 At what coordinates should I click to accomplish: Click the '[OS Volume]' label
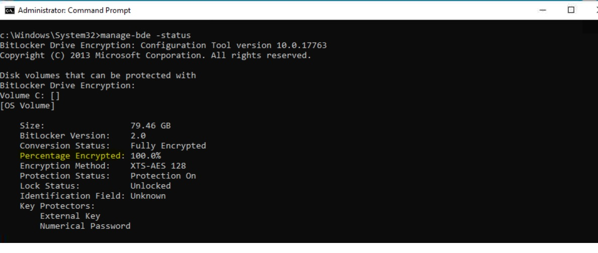tap(27, 105)
